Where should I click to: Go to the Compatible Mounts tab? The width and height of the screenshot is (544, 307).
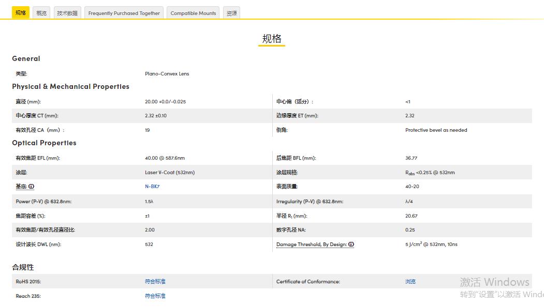pyautogui.click(x=193, y=13)
